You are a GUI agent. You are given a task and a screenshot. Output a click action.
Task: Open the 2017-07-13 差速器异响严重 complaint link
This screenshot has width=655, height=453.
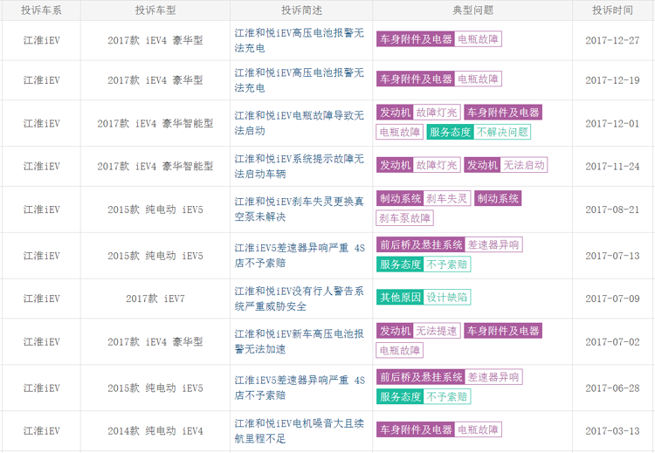click(300, 256)
